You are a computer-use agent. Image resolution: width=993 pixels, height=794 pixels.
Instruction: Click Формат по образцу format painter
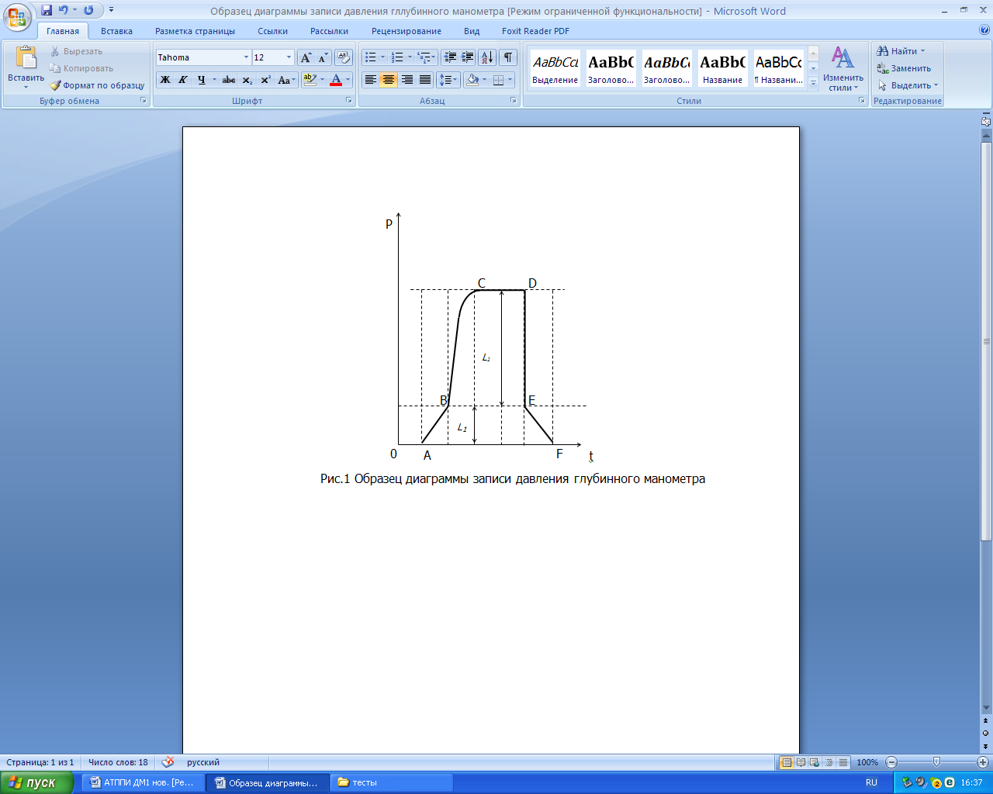coord(97,85)
